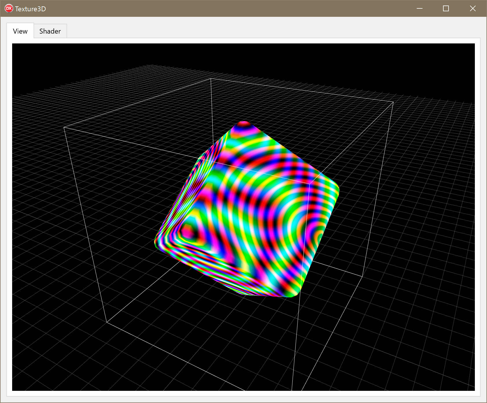Switch to the Shader tab
Image resolution: width=487 pixels, height=403 pixels.
click(50, 31)
